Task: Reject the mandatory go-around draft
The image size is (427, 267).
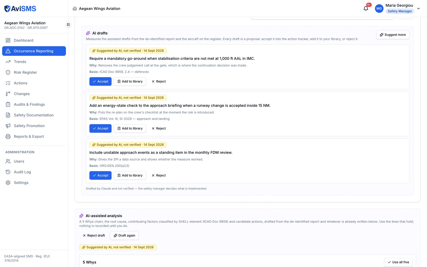Action: pos(159,81)
